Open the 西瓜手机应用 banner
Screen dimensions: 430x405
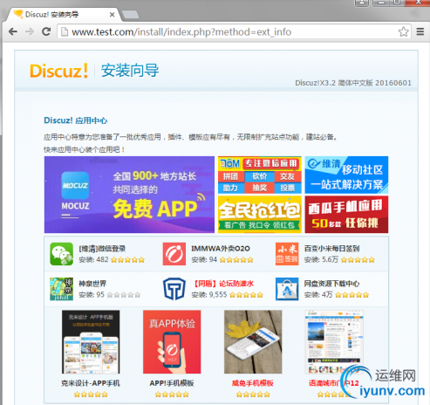[x=346, y=215]
